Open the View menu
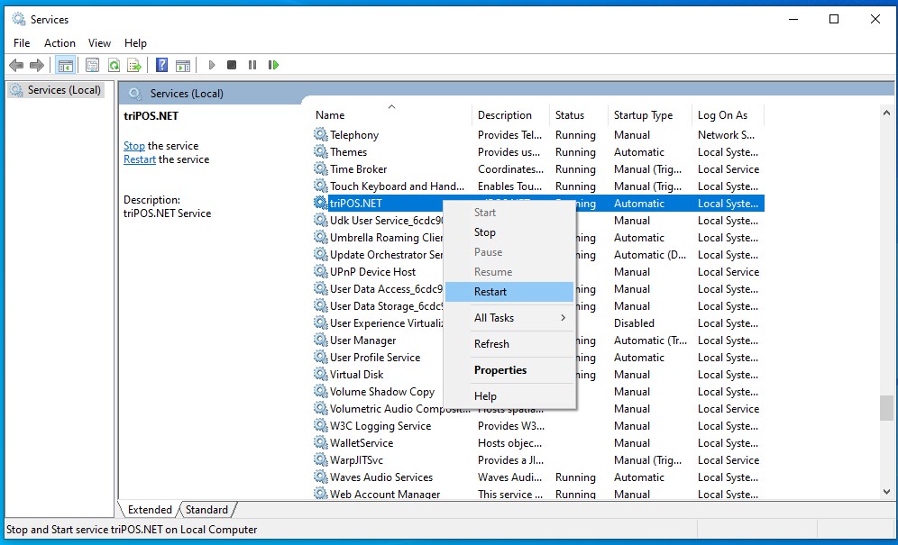The image size is (898, 545). click(99, 43)
